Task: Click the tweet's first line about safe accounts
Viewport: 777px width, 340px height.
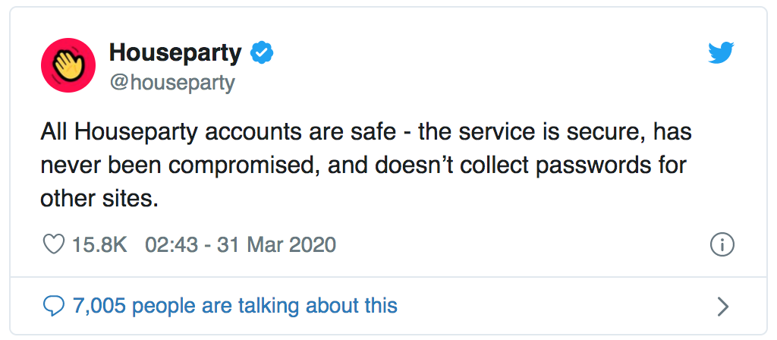Action: pyautogui.click(x=366, y=132)
